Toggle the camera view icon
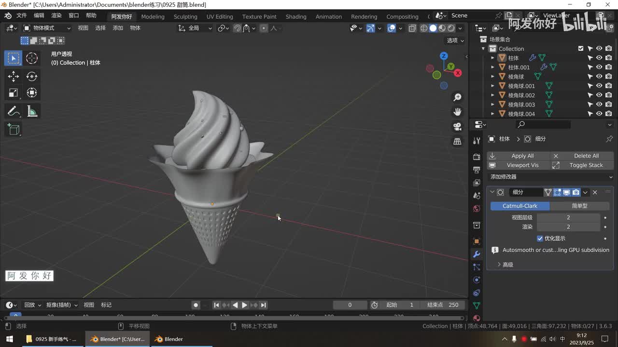The image size is (618, 347). click(457, 126)
